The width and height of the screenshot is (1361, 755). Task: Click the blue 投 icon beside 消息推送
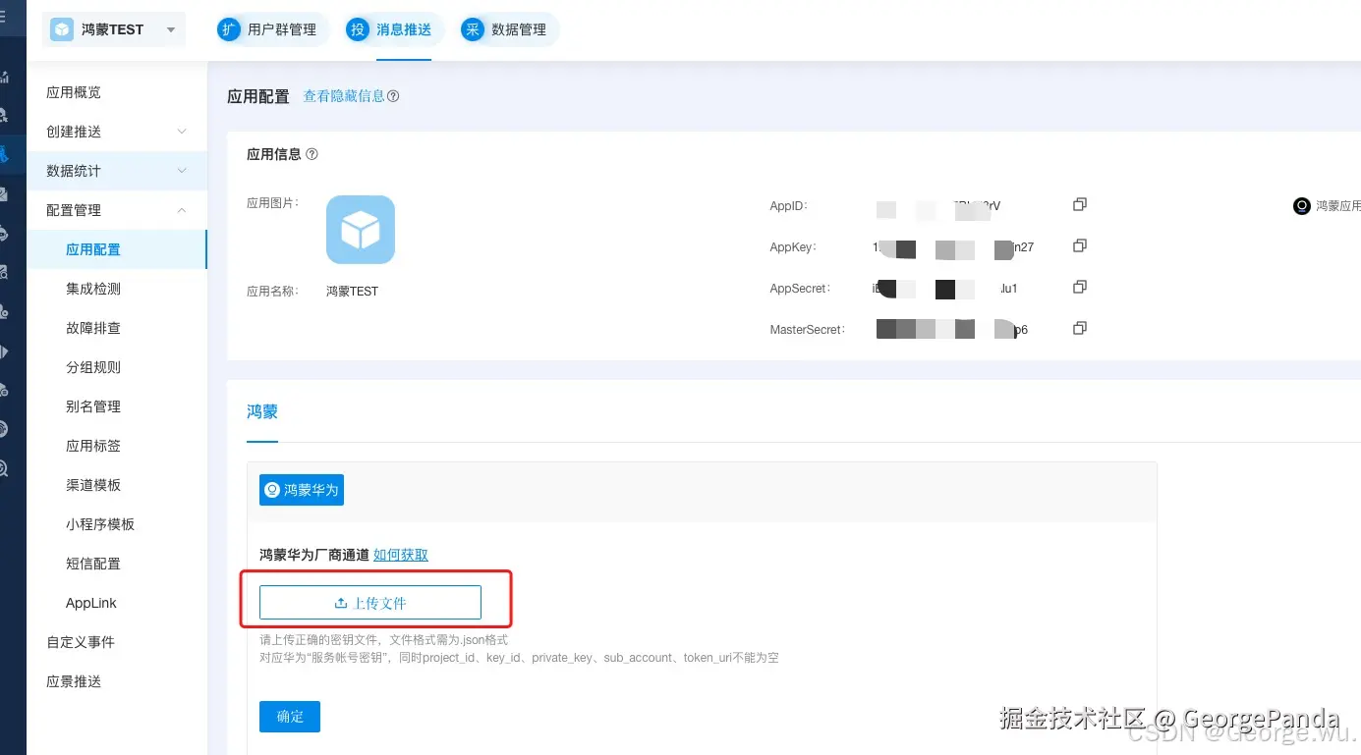[357, 29]
